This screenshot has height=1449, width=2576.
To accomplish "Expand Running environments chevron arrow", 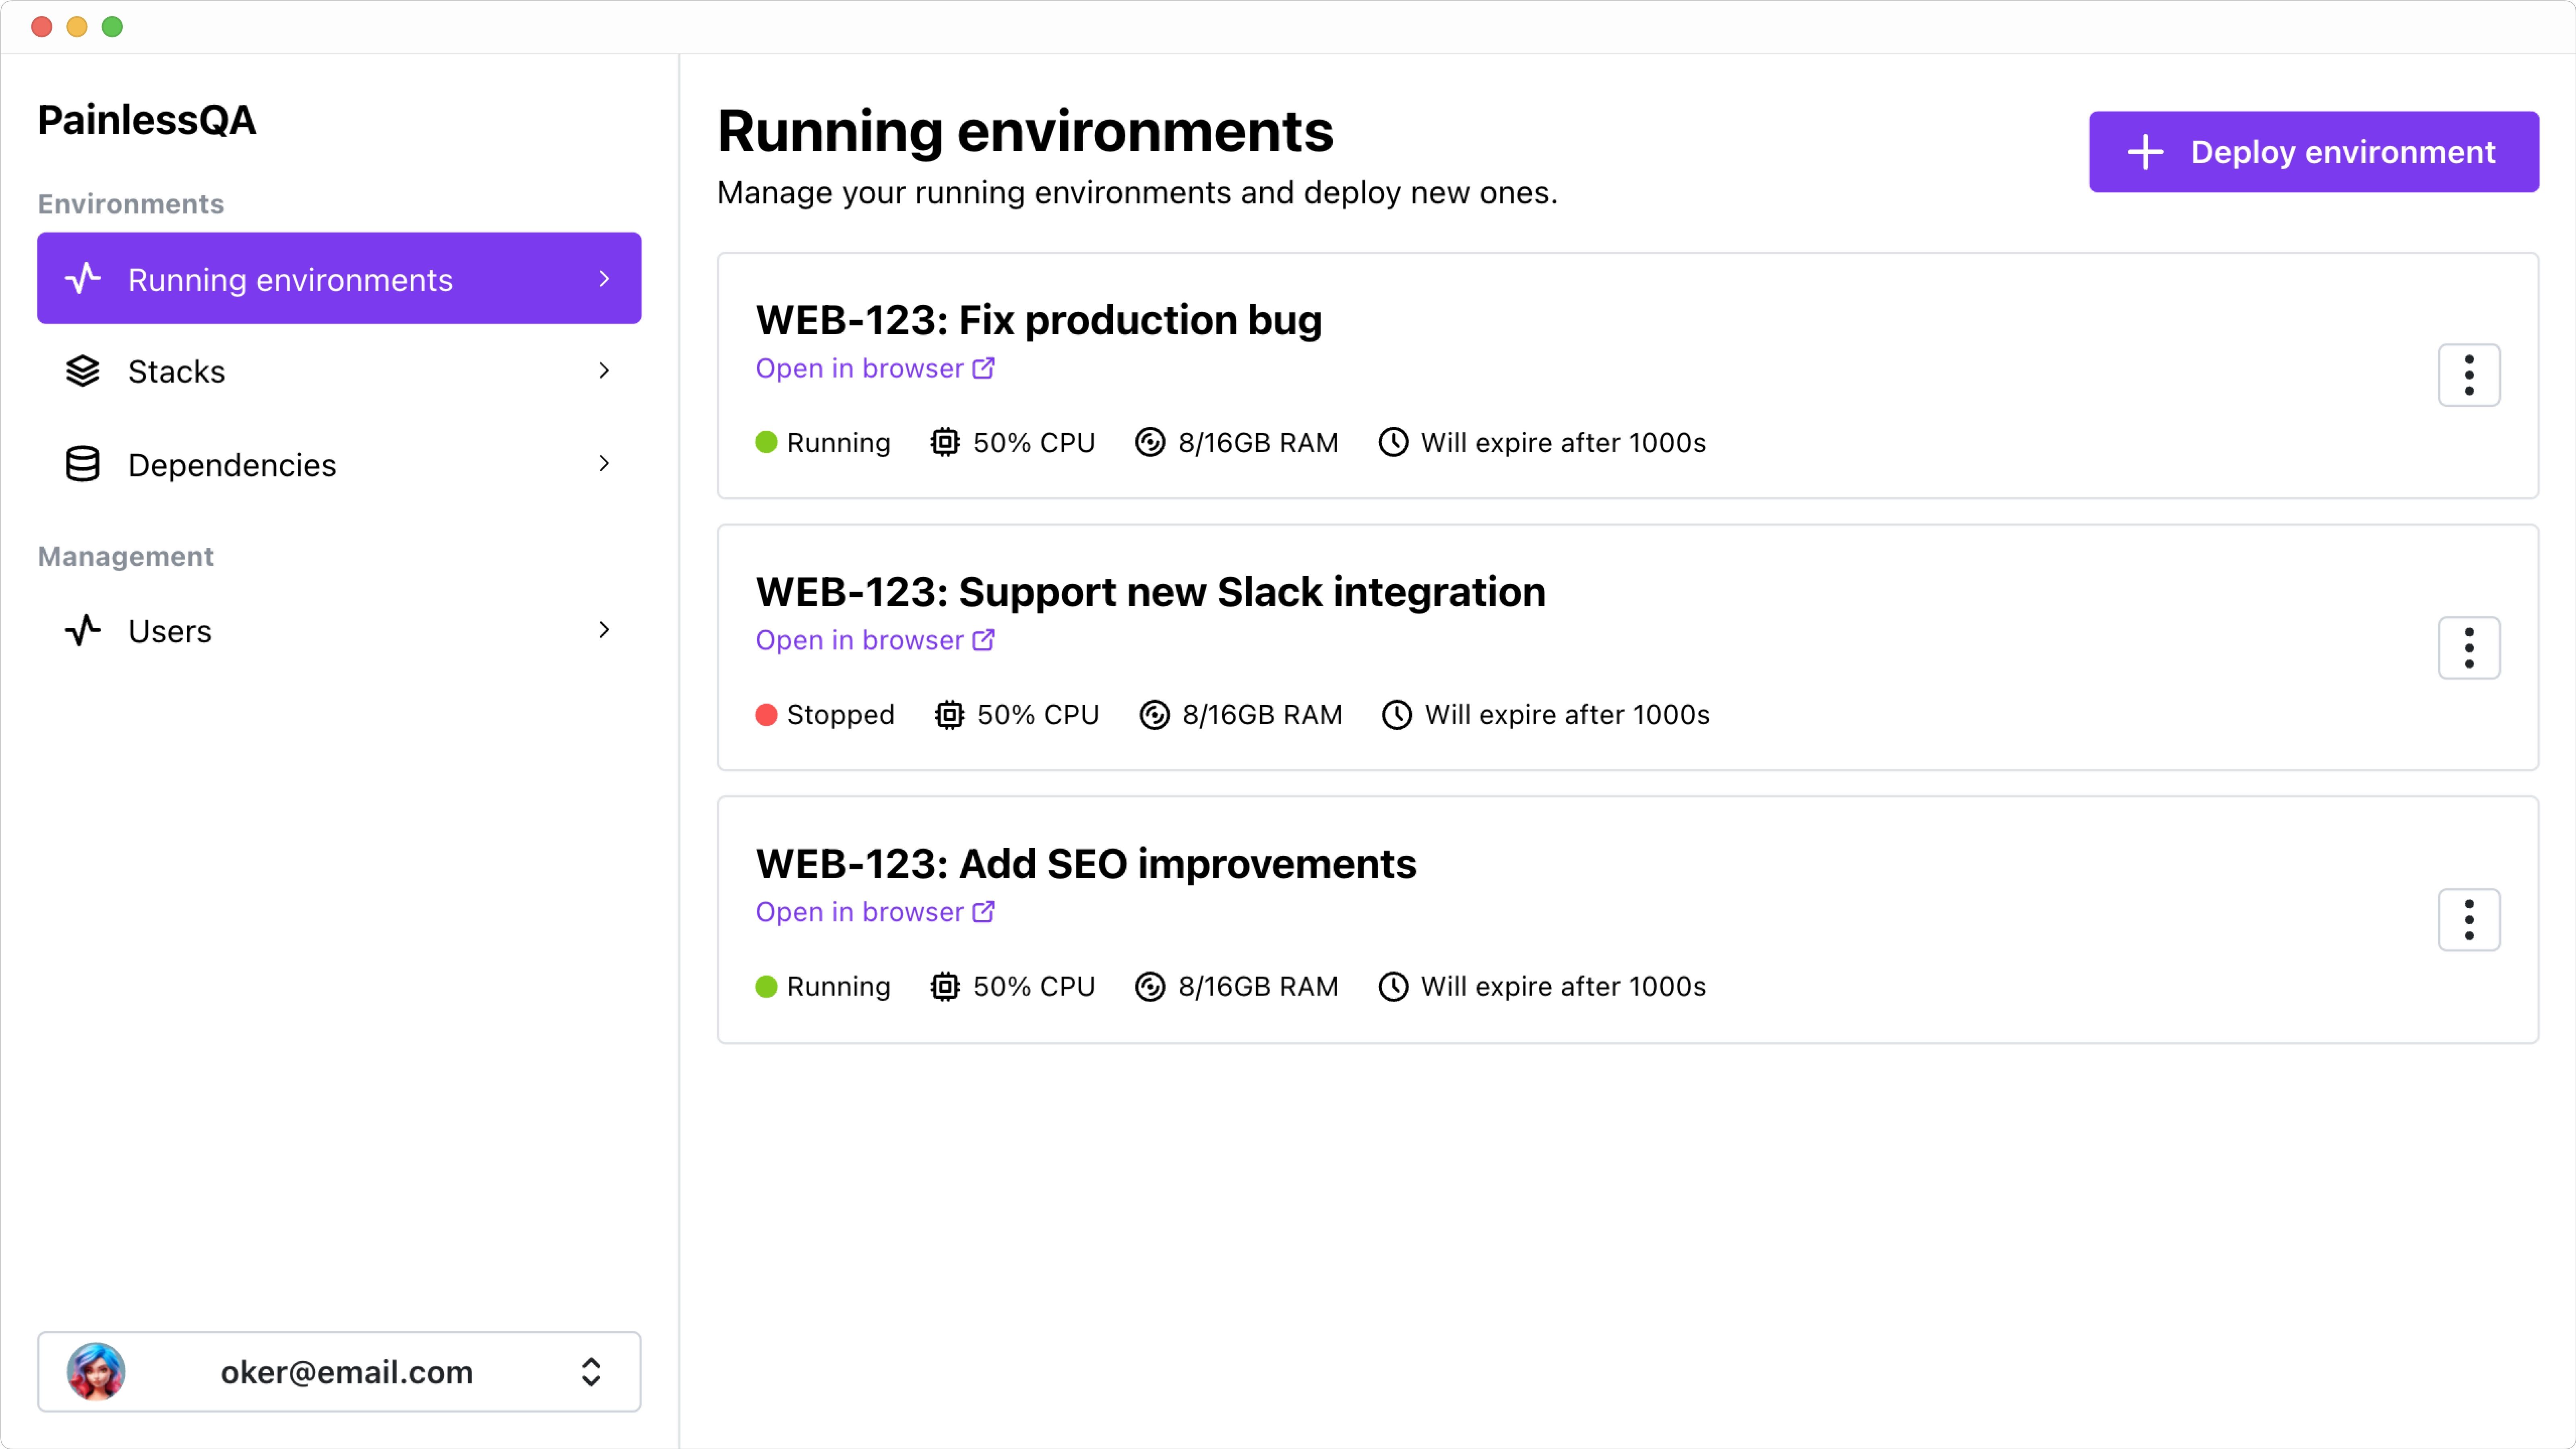I will pos(604,279).
